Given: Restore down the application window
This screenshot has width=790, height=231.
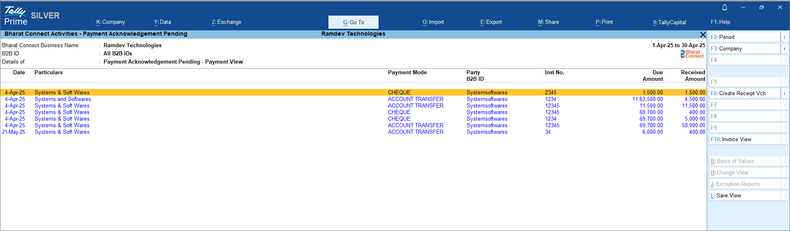Looking at the screenshot, I should point(761,7).
